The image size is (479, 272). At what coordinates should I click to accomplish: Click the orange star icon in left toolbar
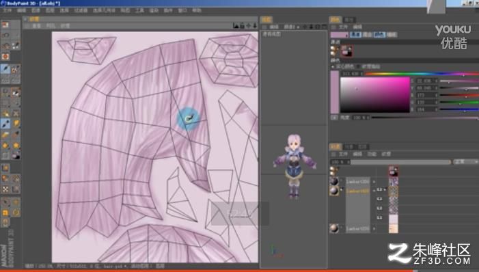[x=16, y=146]
